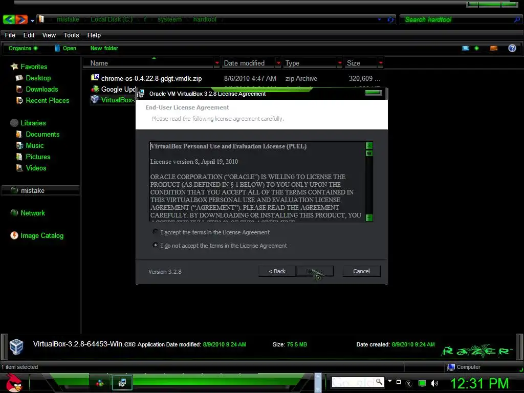
Task: Click the volume speaker tray icon
Action: coord(434,383)
